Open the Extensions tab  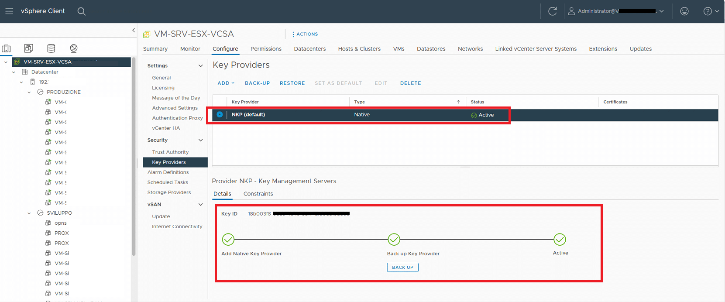tap(603, 49)
